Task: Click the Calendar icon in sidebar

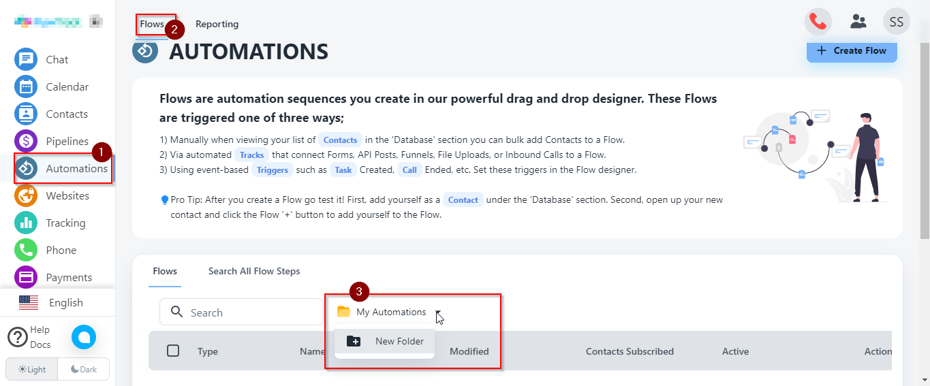Action: (26, 86)
